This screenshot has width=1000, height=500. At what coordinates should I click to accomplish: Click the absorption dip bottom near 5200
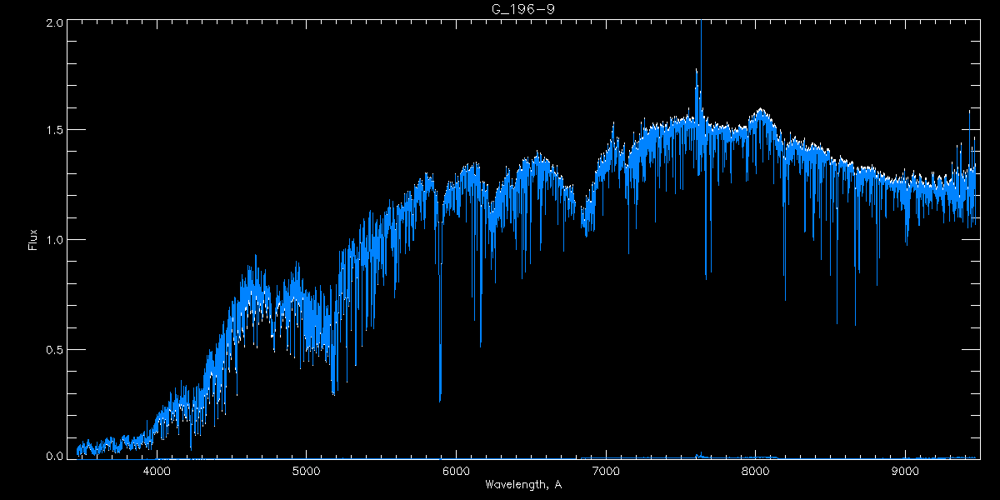coord(333,392)
